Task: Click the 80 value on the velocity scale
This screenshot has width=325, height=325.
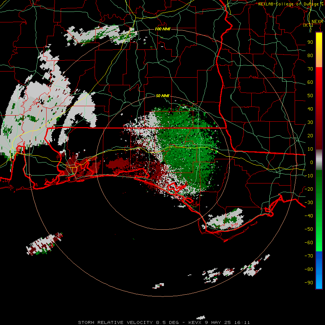Action: click(310, 56)
